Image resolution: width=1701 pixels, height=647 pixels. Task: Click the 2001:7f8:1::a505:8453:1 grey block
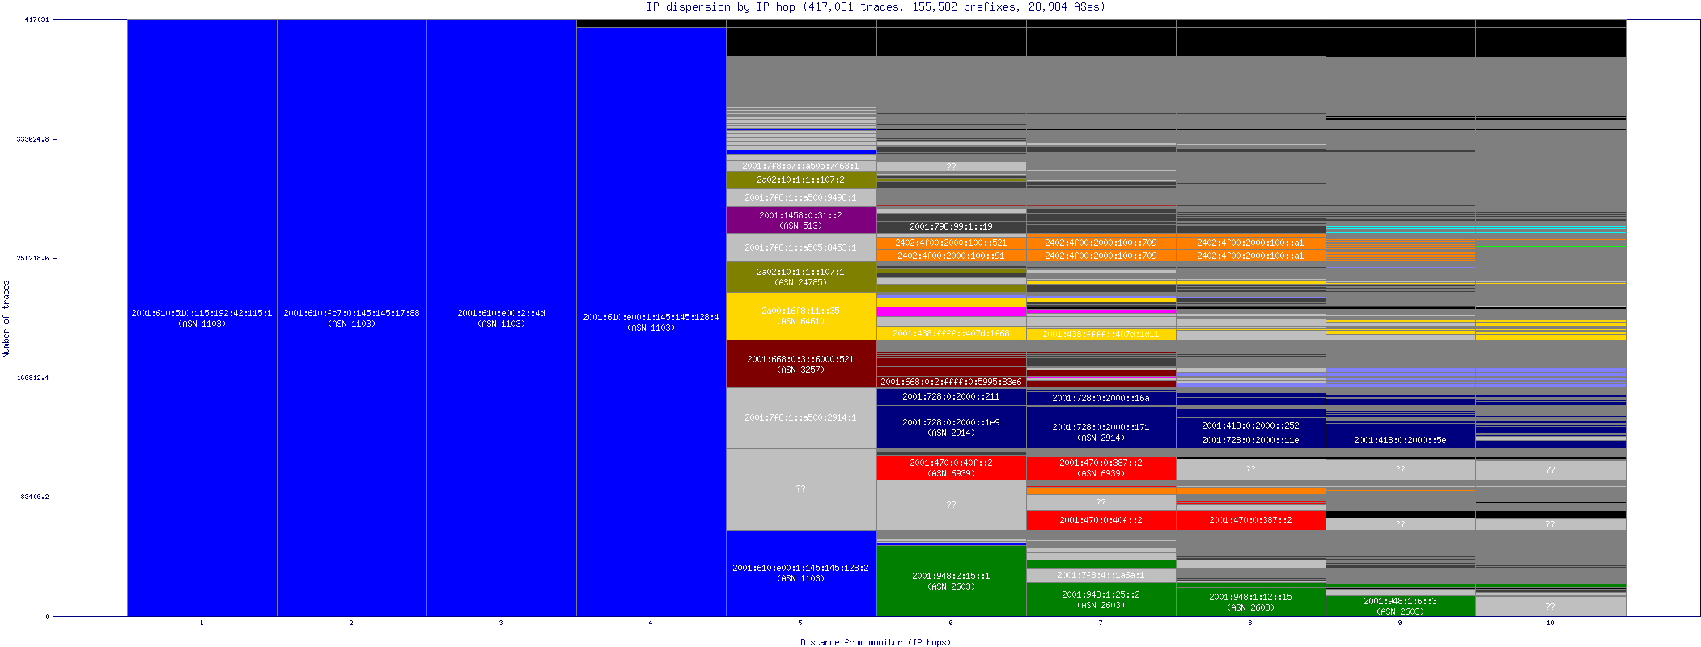pyautogui.click(x=800, y=247)
